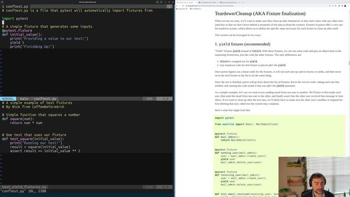The image size is (350, 197).
Task: Switch to the second browser tab
Action: coord(208,2)
